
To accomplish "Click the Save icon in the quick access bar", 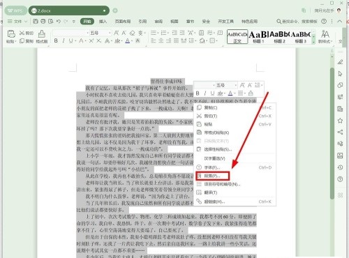I will pyautogui.click(x=36, y=22).
